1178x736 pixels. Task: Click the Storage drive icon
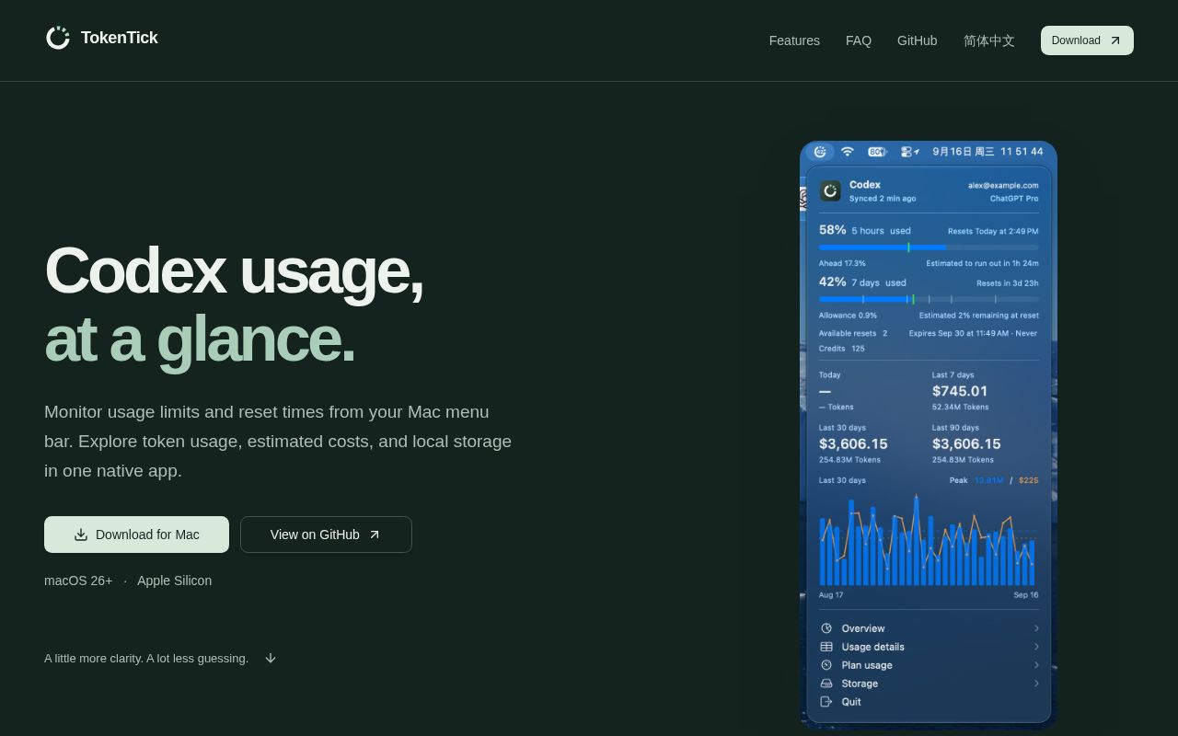click(826, 684)
